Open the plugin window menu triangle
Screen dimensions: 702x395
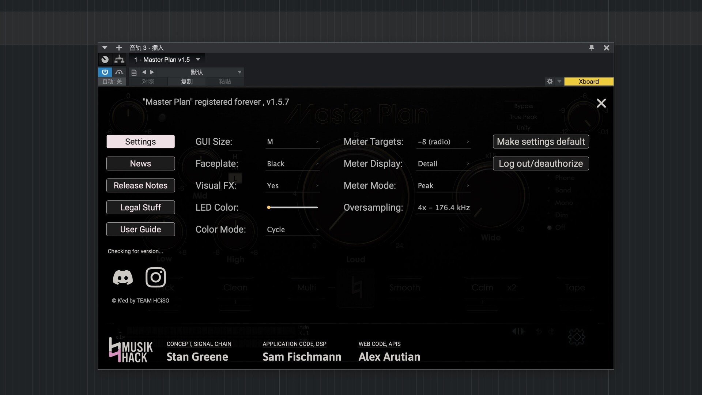[x=105, y=48]
